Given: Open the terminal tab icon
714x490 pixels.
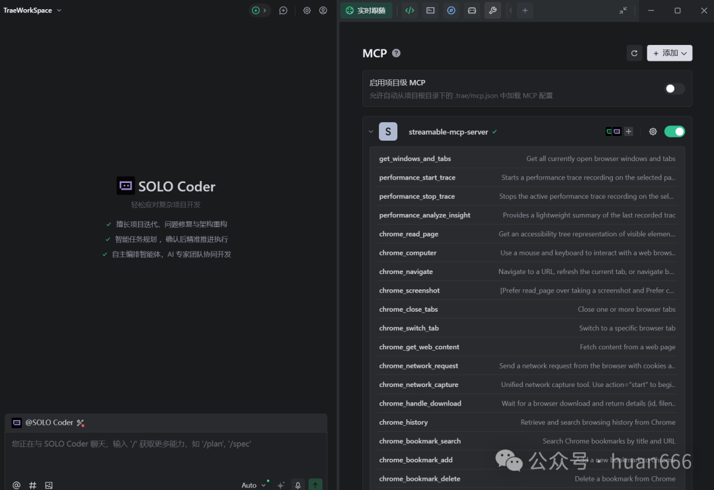Looking at the screenshot, I should pyautogui.click(x=430, y=11).
